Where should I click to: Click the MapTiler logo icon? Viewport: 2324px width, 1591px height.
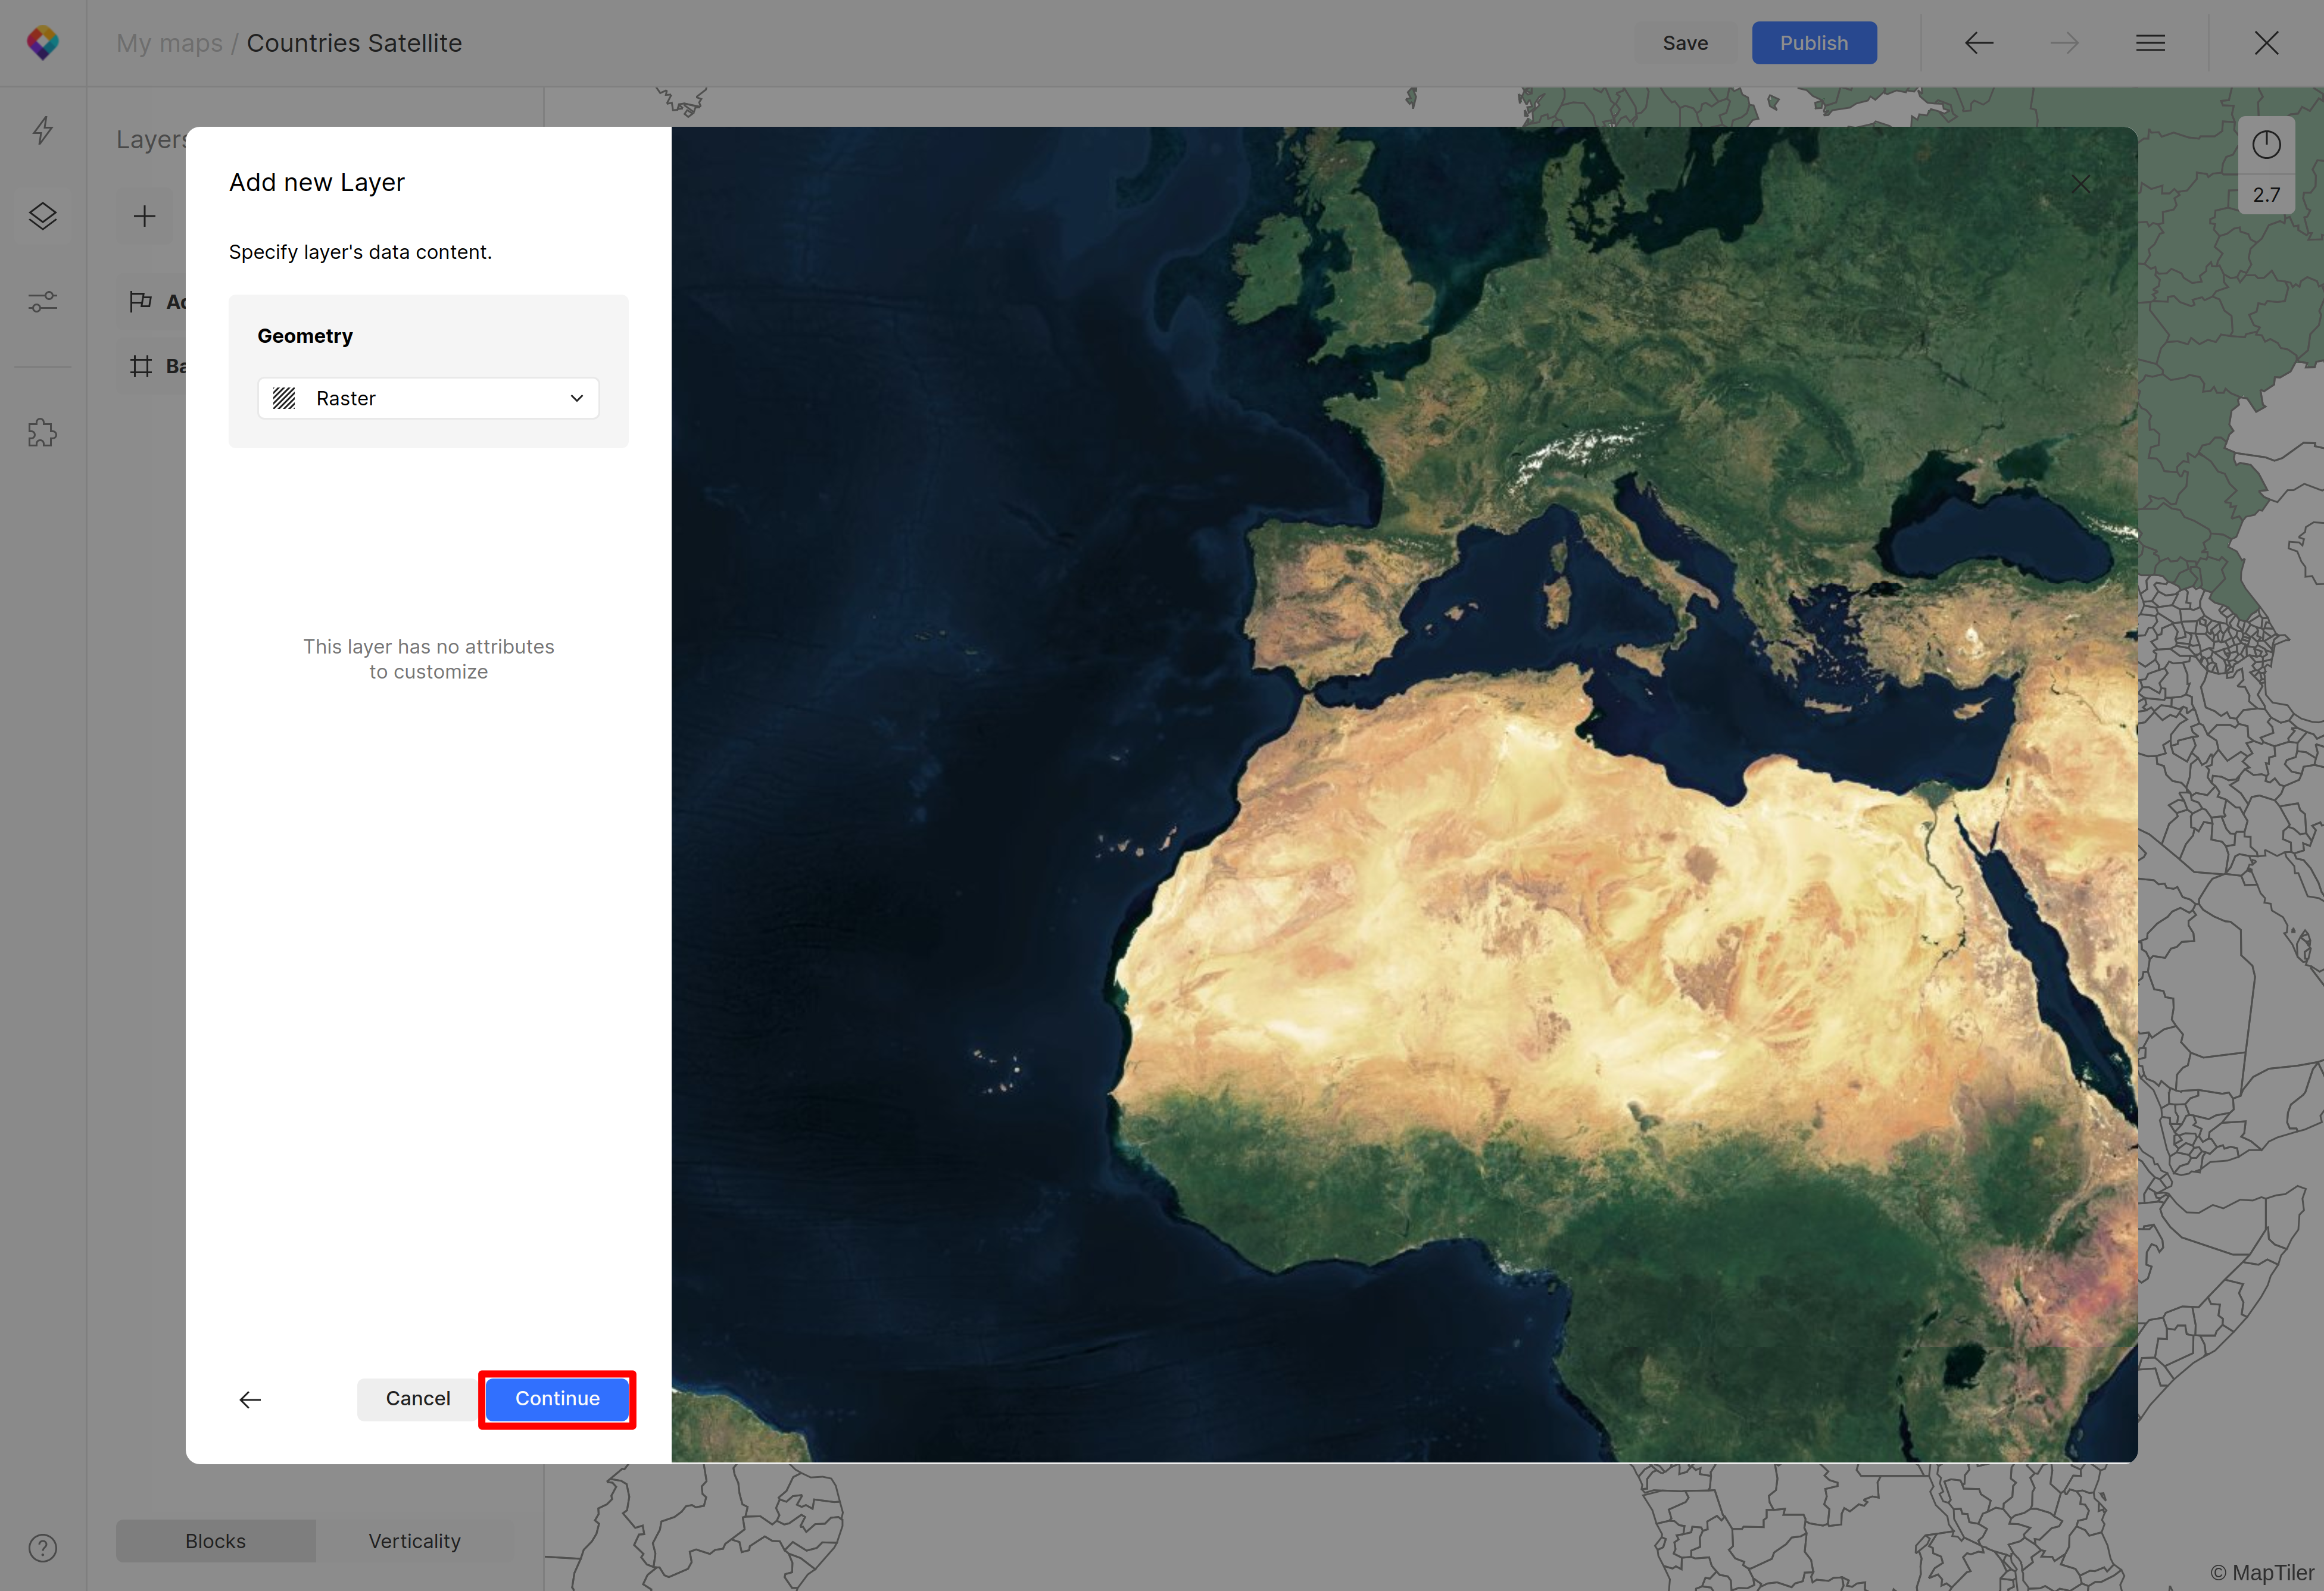[42, 43]
